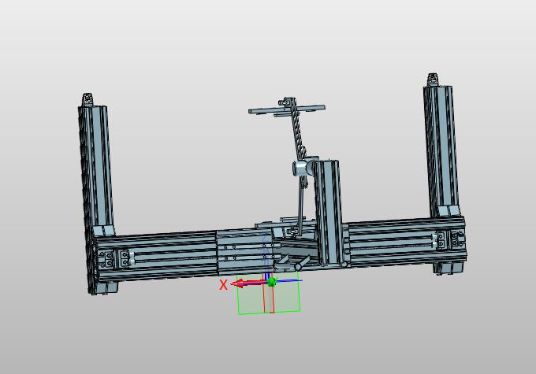Select the right horizontal beam section
The image size is (536, 374).
coord(405,242)
